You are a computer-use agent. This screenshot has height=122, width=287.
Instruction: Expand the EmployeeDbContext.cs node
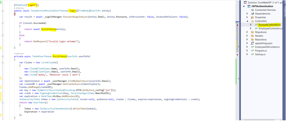click(247, 47)
